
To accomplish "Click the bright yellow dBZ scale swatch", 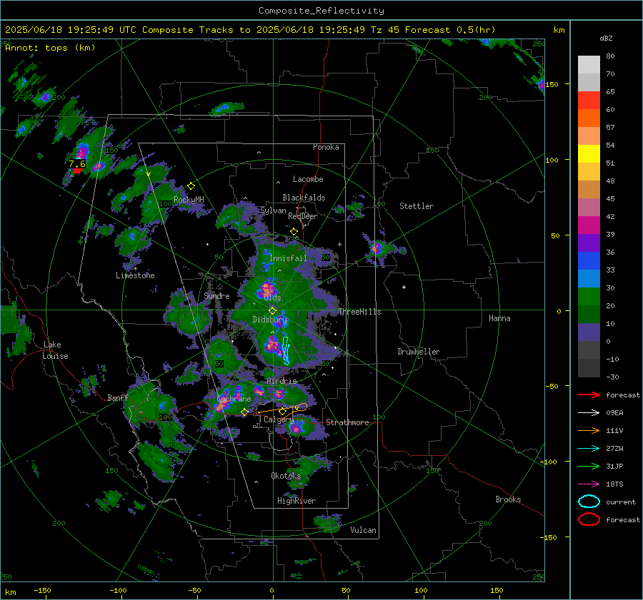I will click(589, 153).
